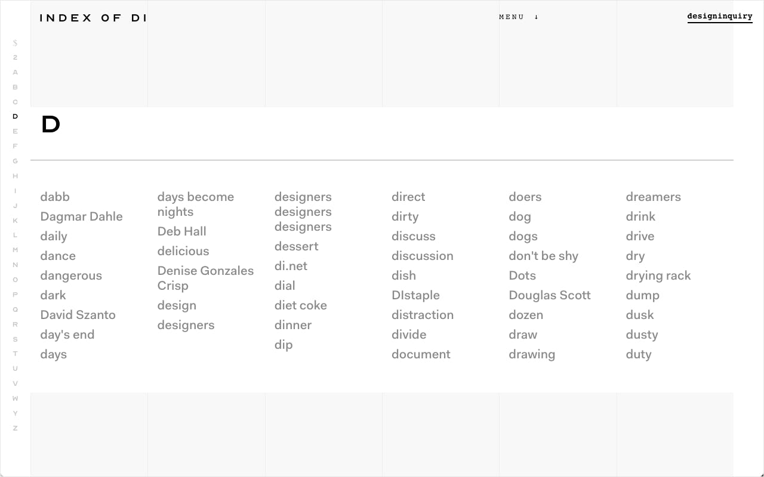Image resolution: width=764 pixels, height=477 pixels.
Task: Click the "document" index term
Action: (421, 354)
